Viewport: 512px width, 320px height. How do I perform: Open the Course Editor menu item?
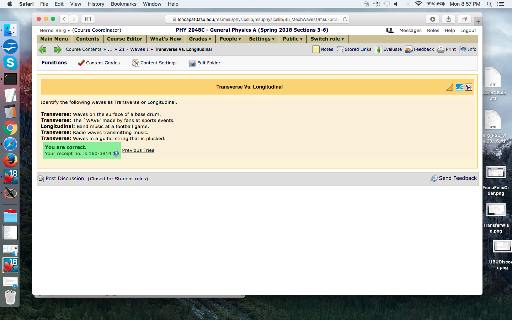click(x=124, y=39)
